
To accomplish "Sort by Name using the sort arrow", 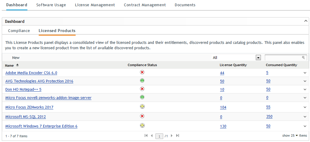I will 17,65.
